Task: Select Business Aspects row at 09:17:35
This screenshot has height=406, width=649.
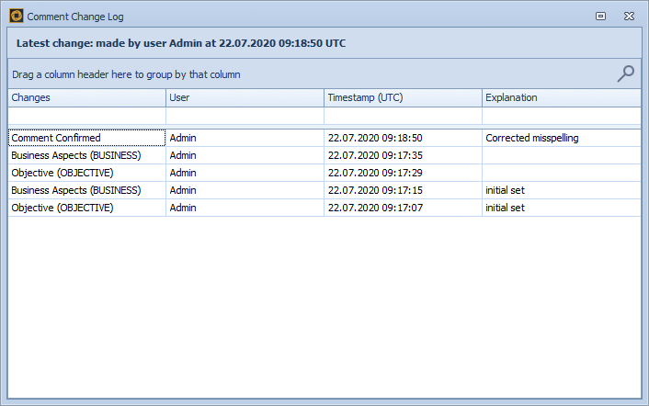Action: click(x=87, y=155)
